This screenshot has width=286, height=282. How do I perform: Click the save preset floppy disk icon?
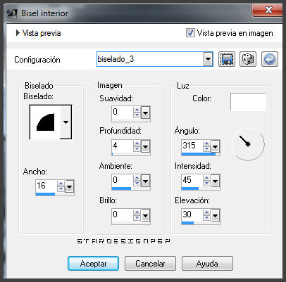point(227,59)
